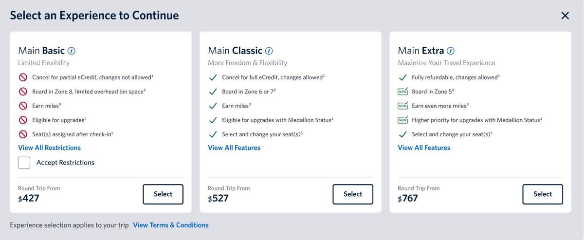Click the NEW badge beside Earn even more miles
Screen dimensions: 584x240
[402, 106]
